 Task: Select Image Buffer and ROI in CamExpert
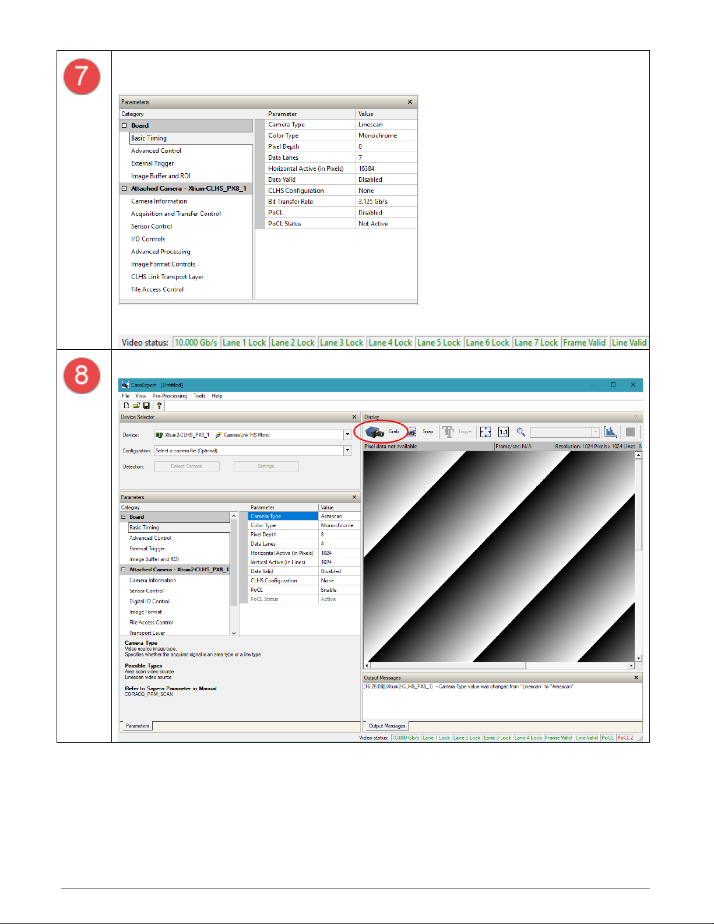154,559
